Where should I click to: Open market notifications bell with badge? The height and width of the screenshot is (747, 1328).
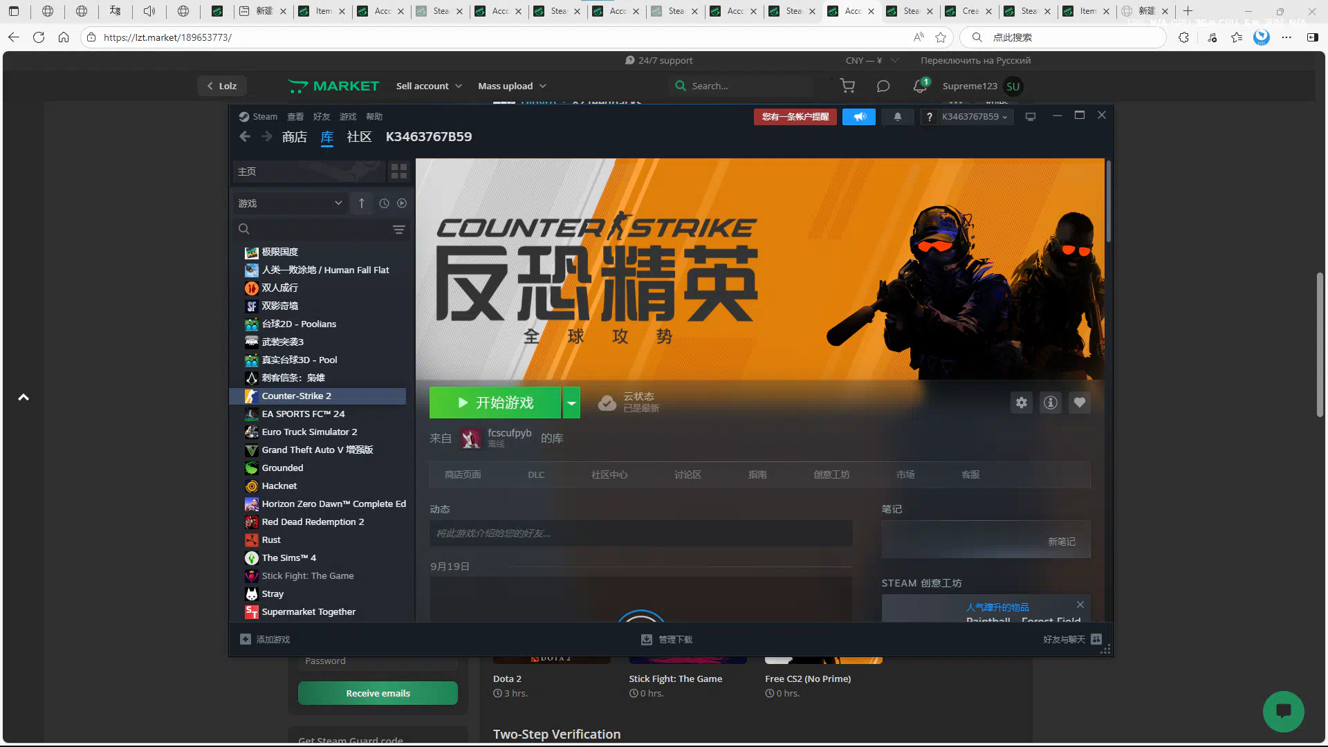[920, 86]
